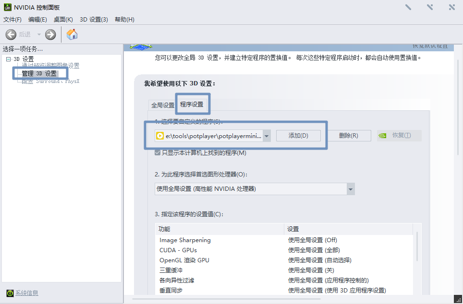The height and width of the screenshot is (304, 463).
Task: Switch to the 程序设置 tab
Action: click(192, 104)
